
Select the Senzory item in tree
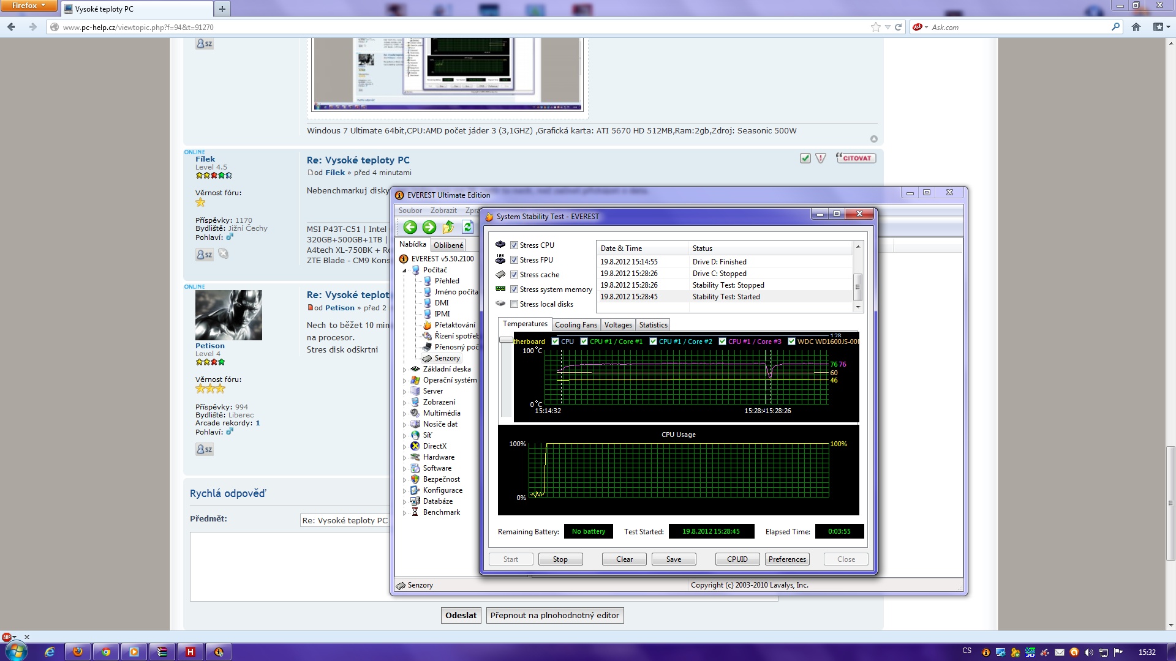point(447,358)
